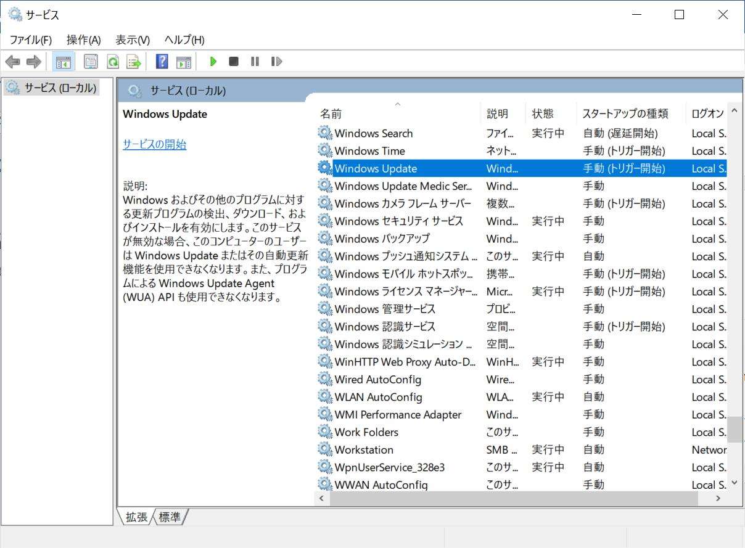The height and width of the screenshot is (548, 745).
Task: Open the ヘルプ(H) menu
Action: pos(184,40)
